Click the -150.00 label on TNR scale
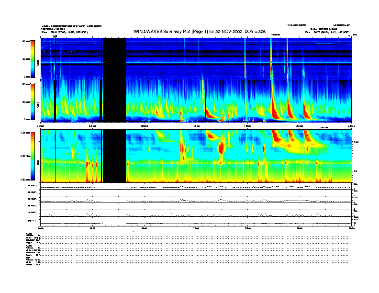Screen dimensions: 379x293 [25, 180]
